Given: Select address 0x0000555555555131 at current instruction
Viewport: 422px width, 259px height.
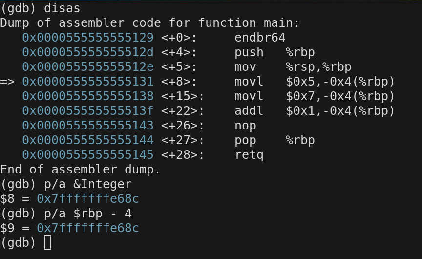Looking at the screenshot, I should coord(88,82).
